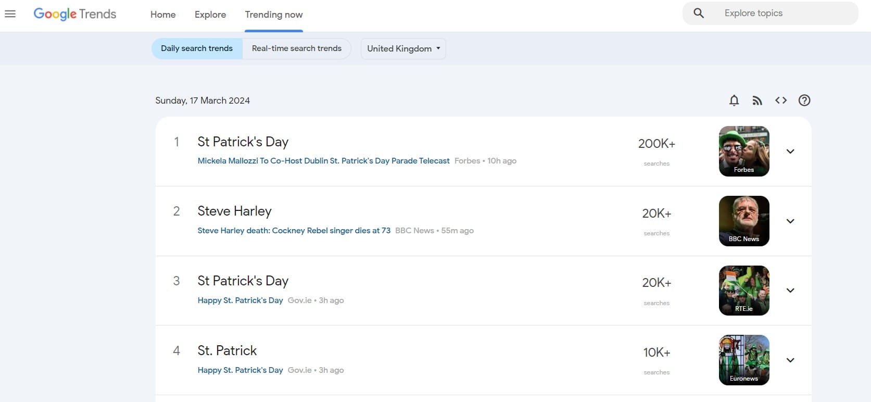Expand the third-ranked St Patrick's Day row
The height and width of the screenshot is (402, 871).
coord(790,291)
